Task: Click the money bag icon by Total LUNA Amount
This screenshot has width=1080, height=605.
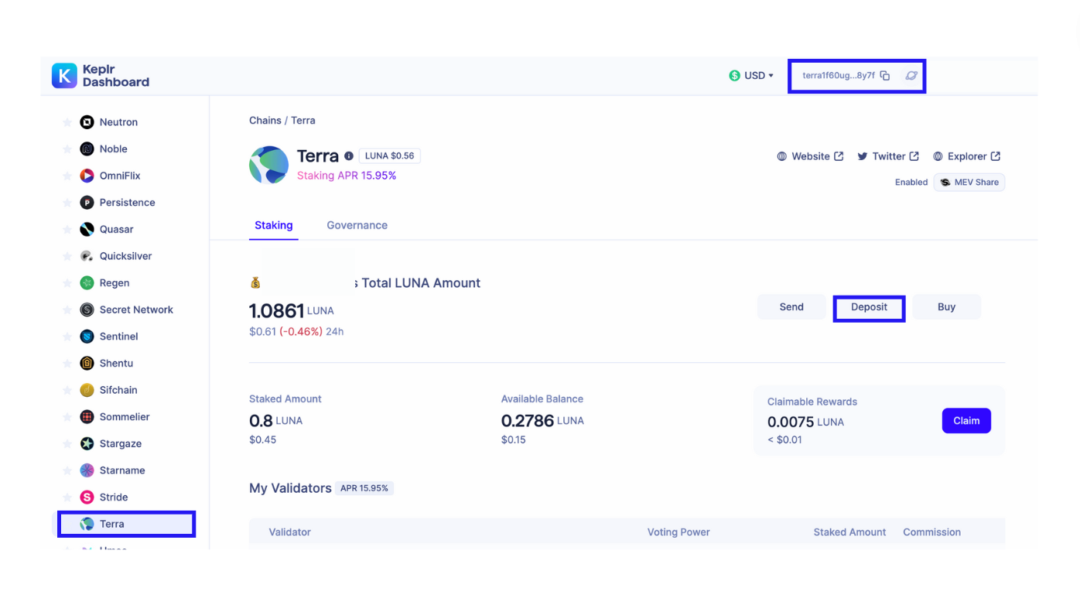Action: tap(255, 283)
